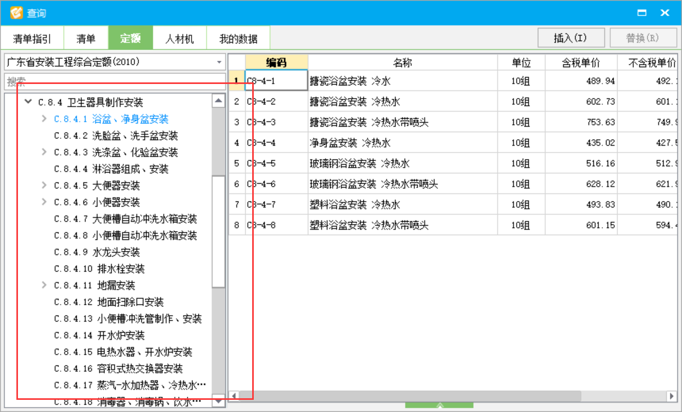Image resolution: width=682 pixels, height=412 pixels.
Task: Open the 人材机 tab
Action: coord(180,39)
